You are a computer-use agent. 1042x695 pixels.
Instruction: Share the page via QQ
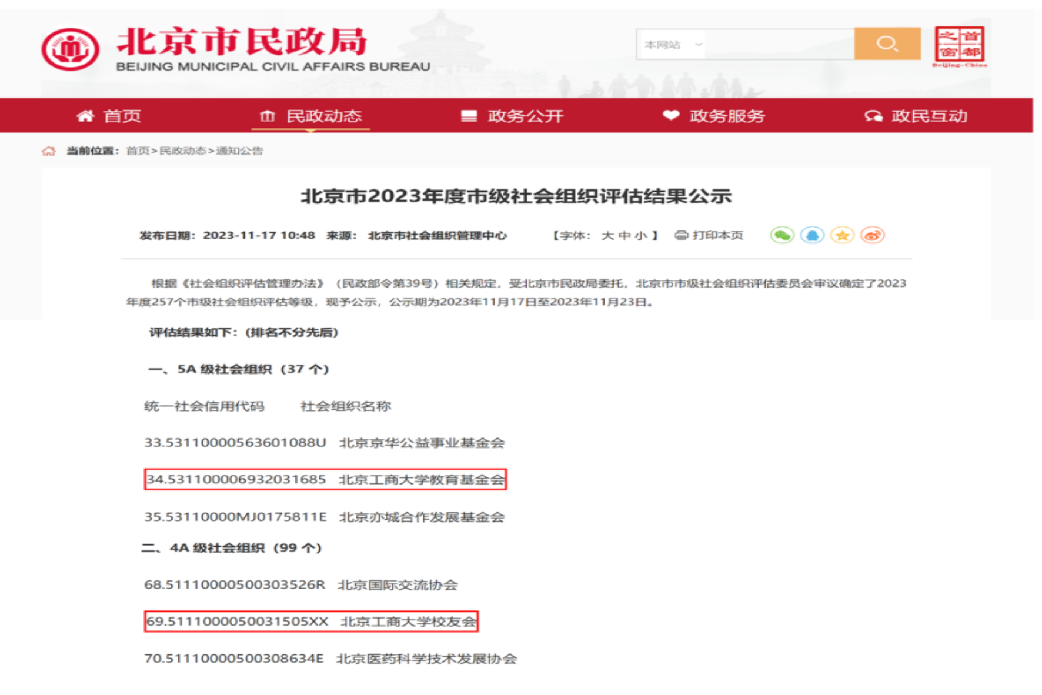(813, 235)
